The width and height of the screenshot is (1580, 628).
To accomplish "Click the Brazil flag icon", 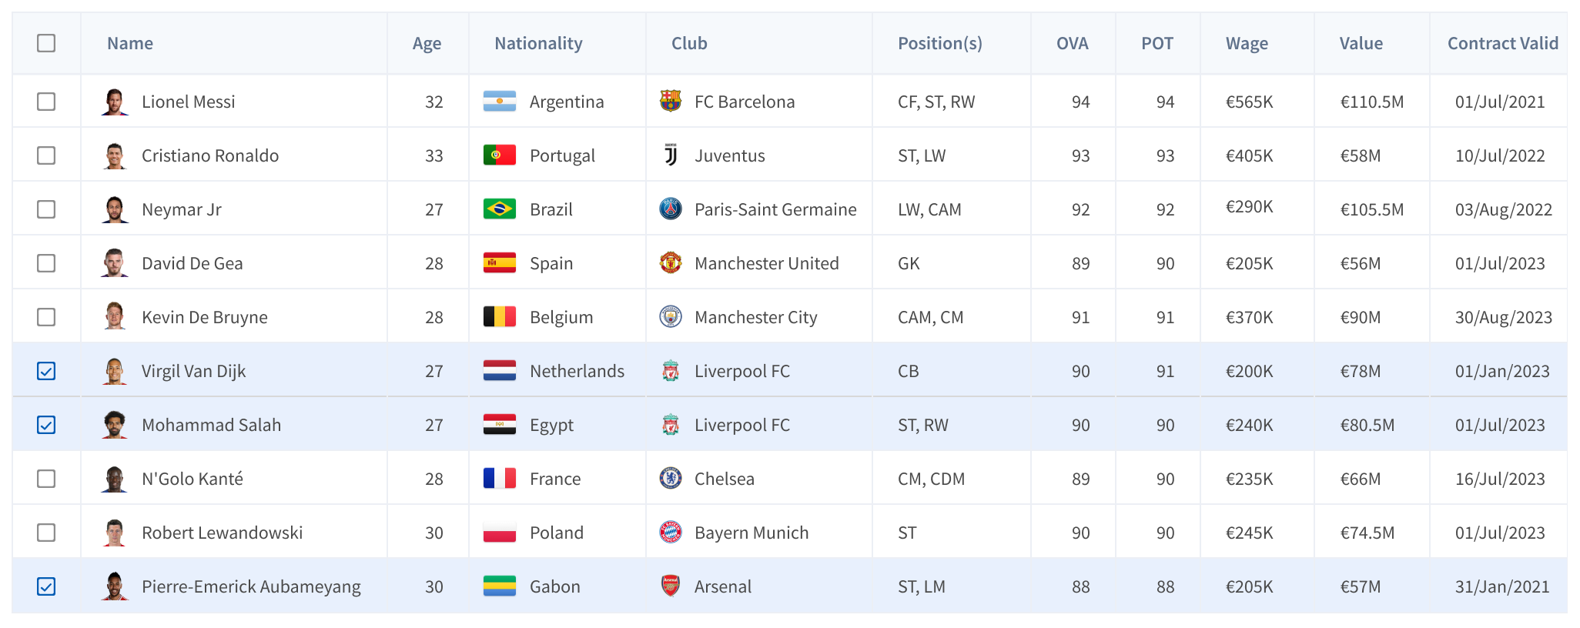I will point(499,209).
